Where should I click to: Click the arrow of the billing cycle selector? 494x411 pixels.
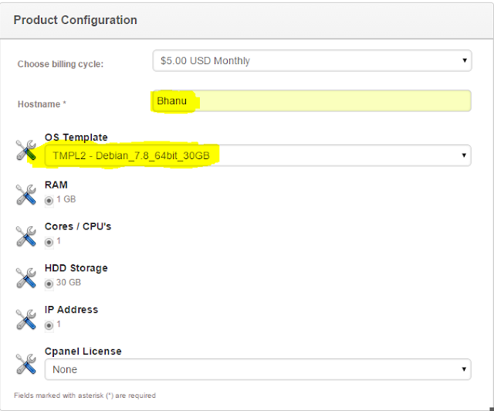pos(465,60)
